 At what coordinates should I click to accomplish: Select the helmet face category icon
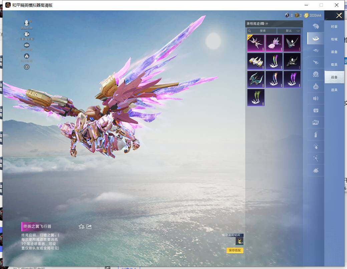(316, 26)
